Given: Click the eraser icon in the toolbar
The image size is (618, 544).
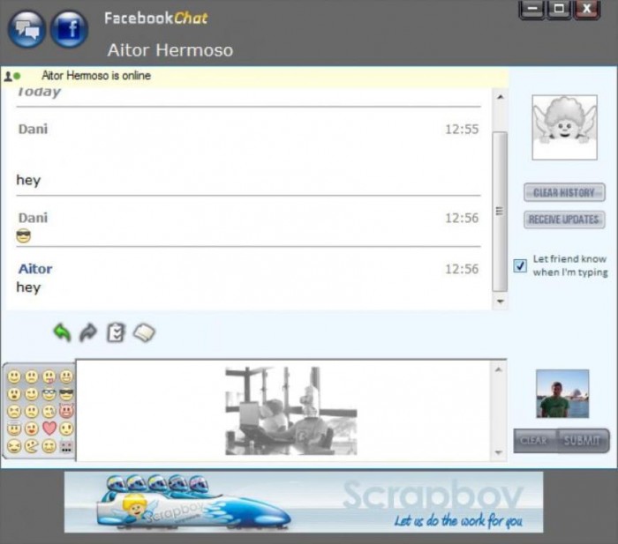Looking at the screenshot, I should pos(144,333).
